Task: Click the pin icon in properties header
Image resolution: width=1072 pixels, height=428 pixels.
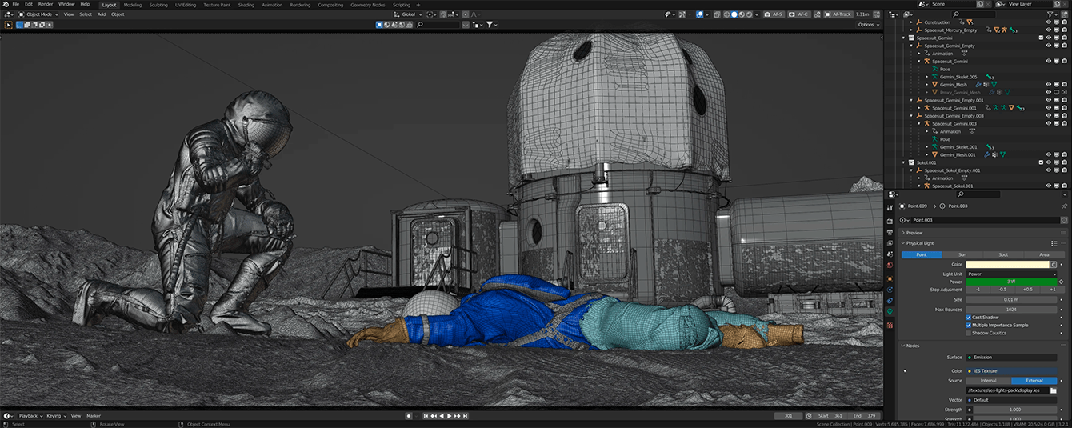Action: [1063, 206]
